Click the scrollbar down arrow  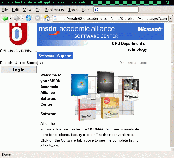[172, 149]
